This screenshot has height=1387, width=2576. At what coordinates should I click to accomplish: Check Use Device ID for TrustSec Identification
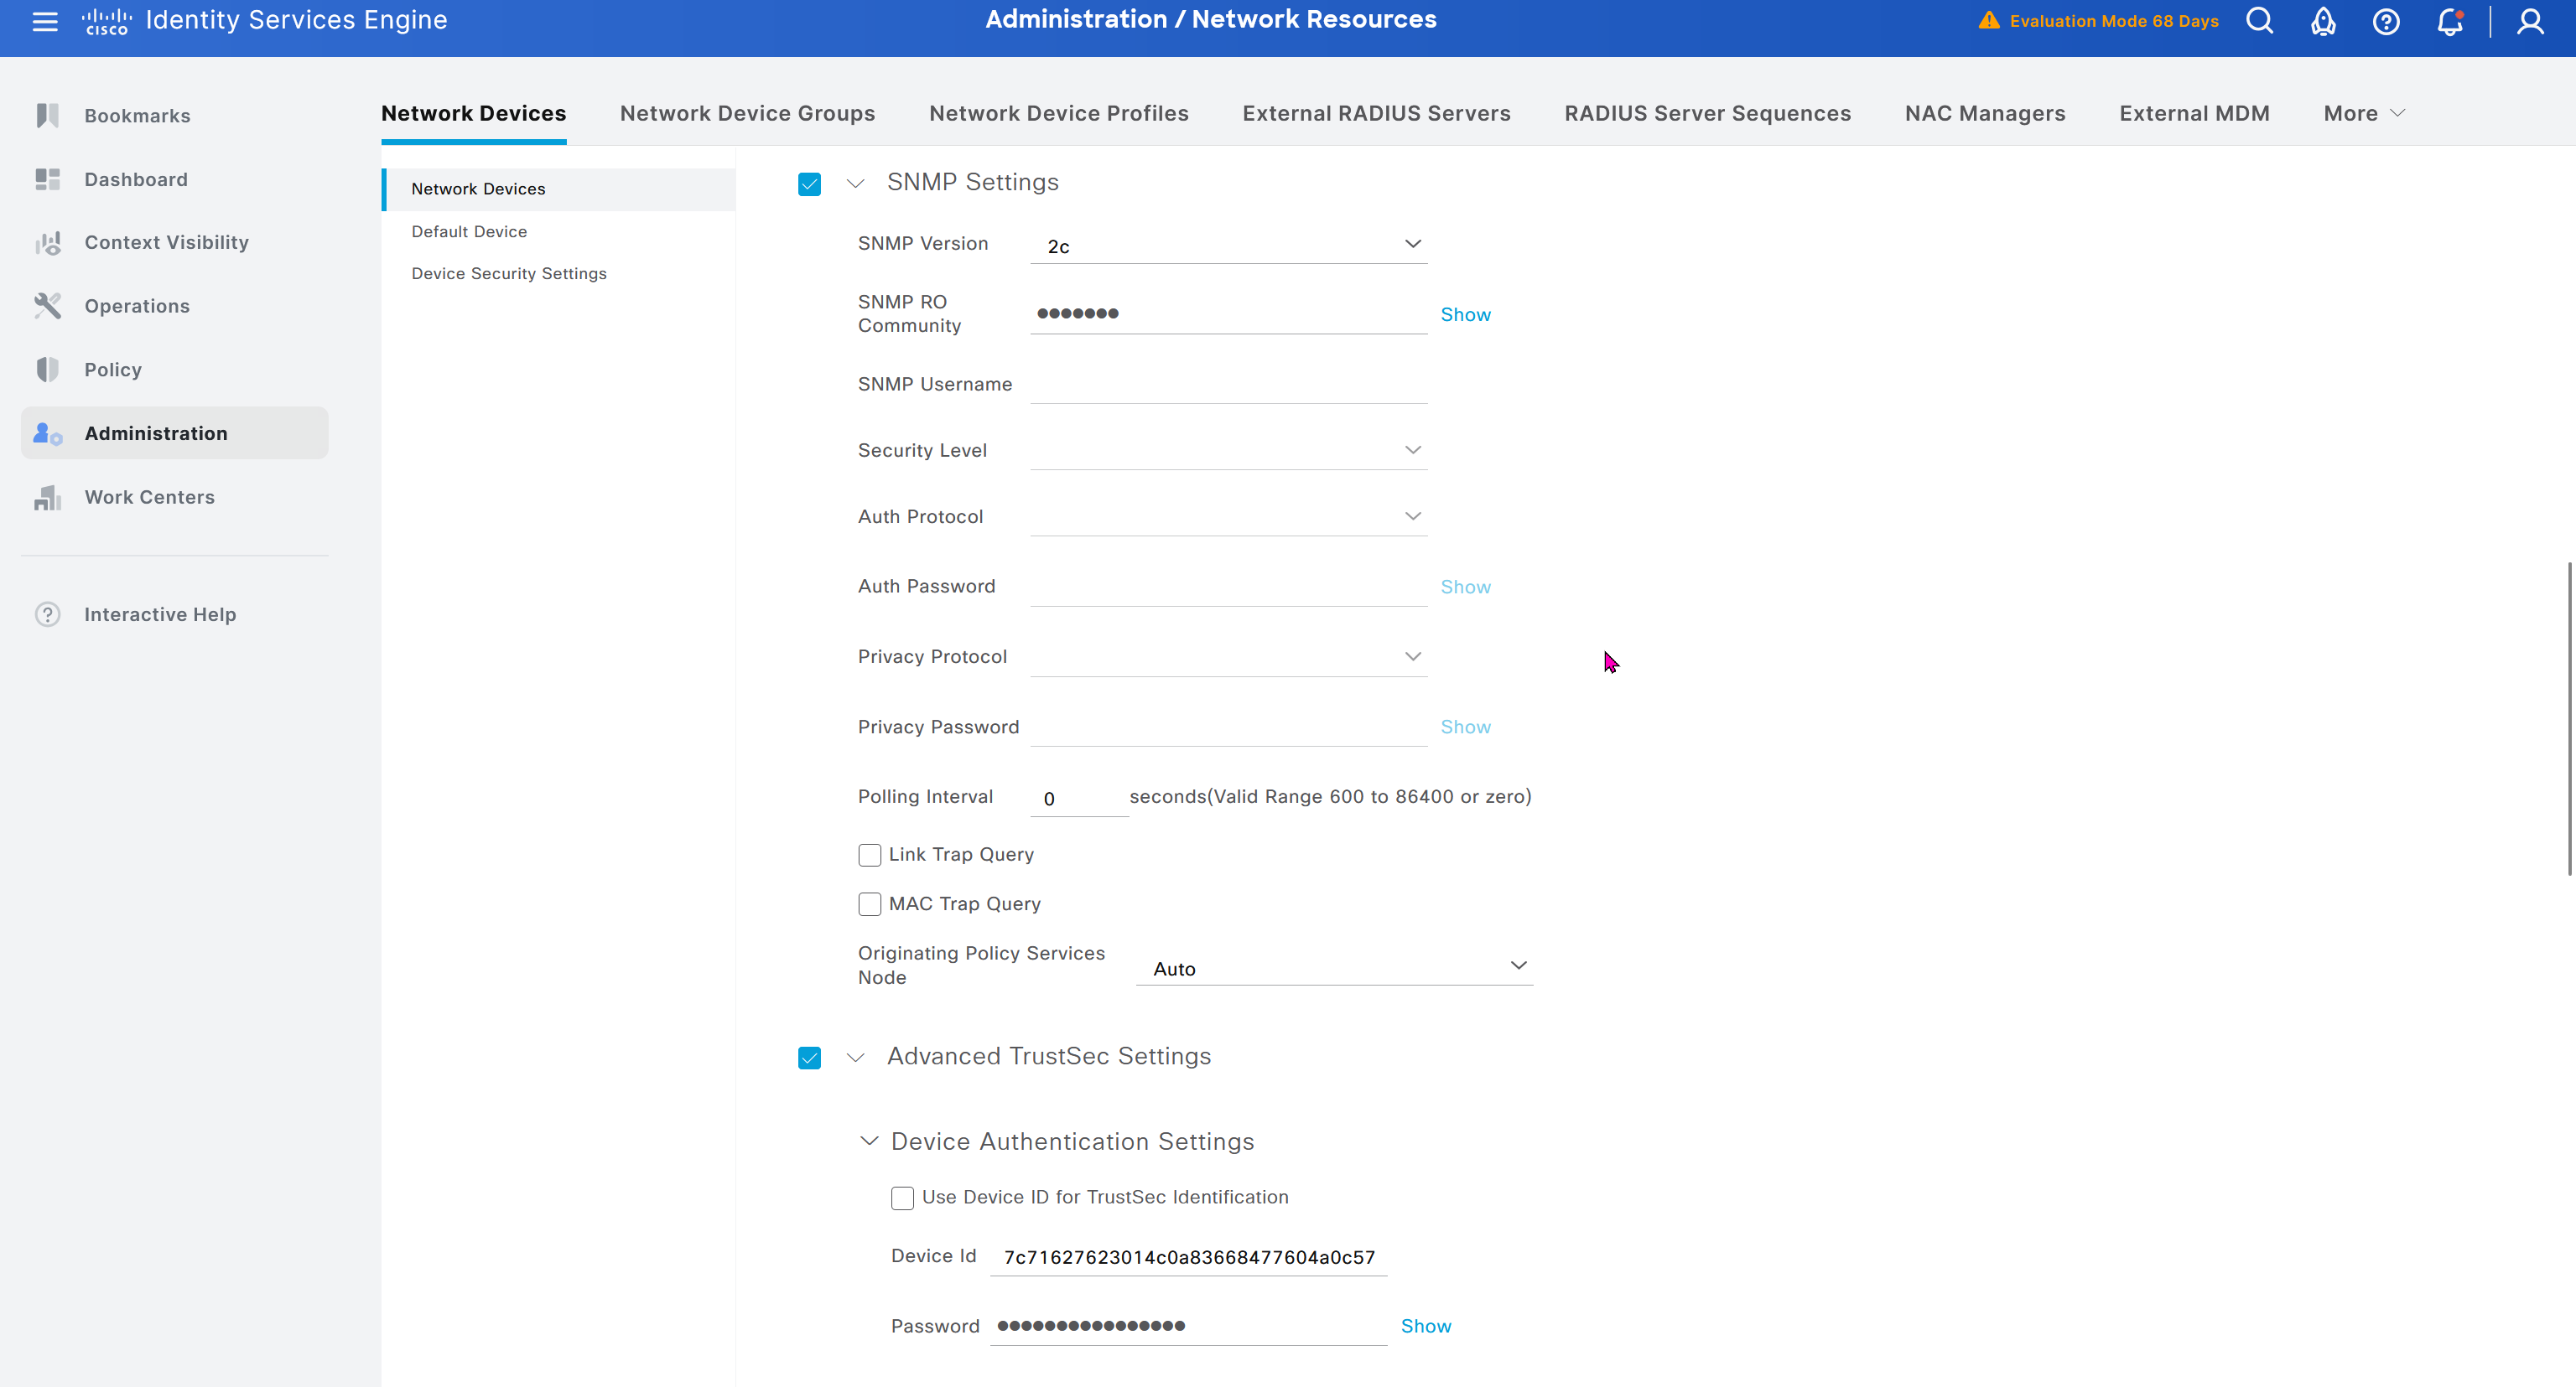[x=902, y=1198]
